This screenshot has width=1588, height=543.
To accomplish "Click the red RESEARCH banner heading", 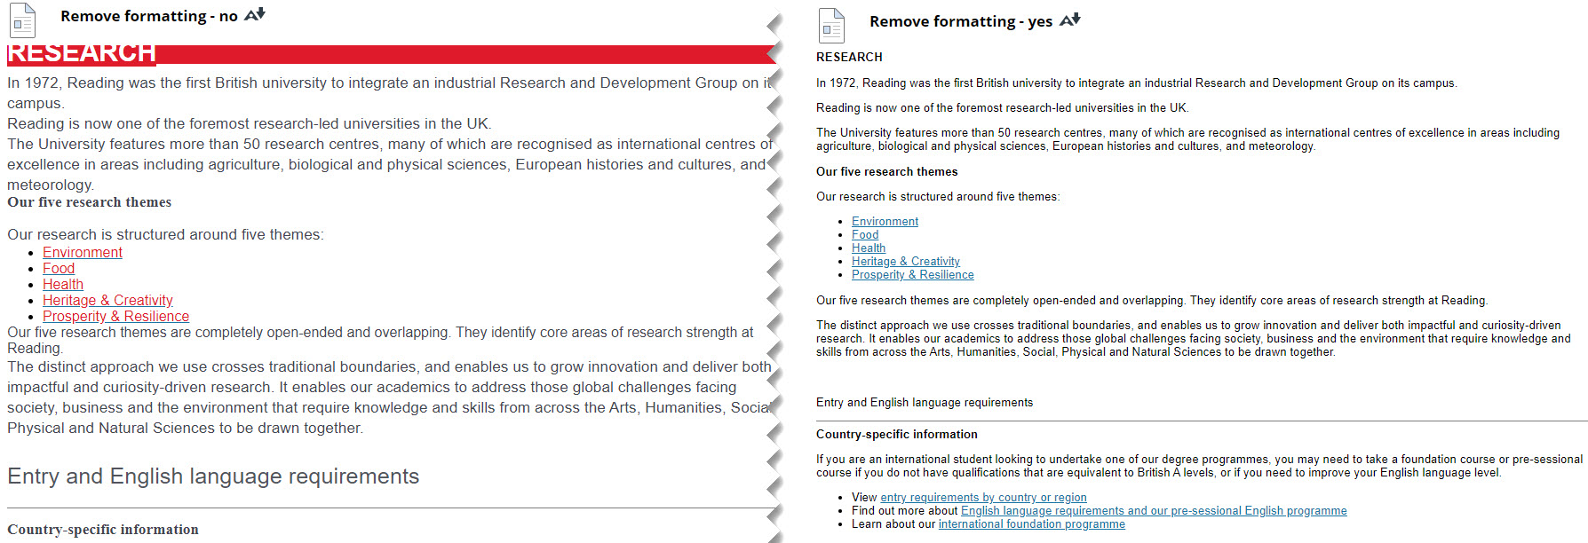I will tap(82, 53).
